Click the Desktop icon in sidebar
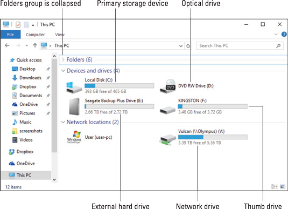This screenshot has height=209, width=288. [15, 69]
